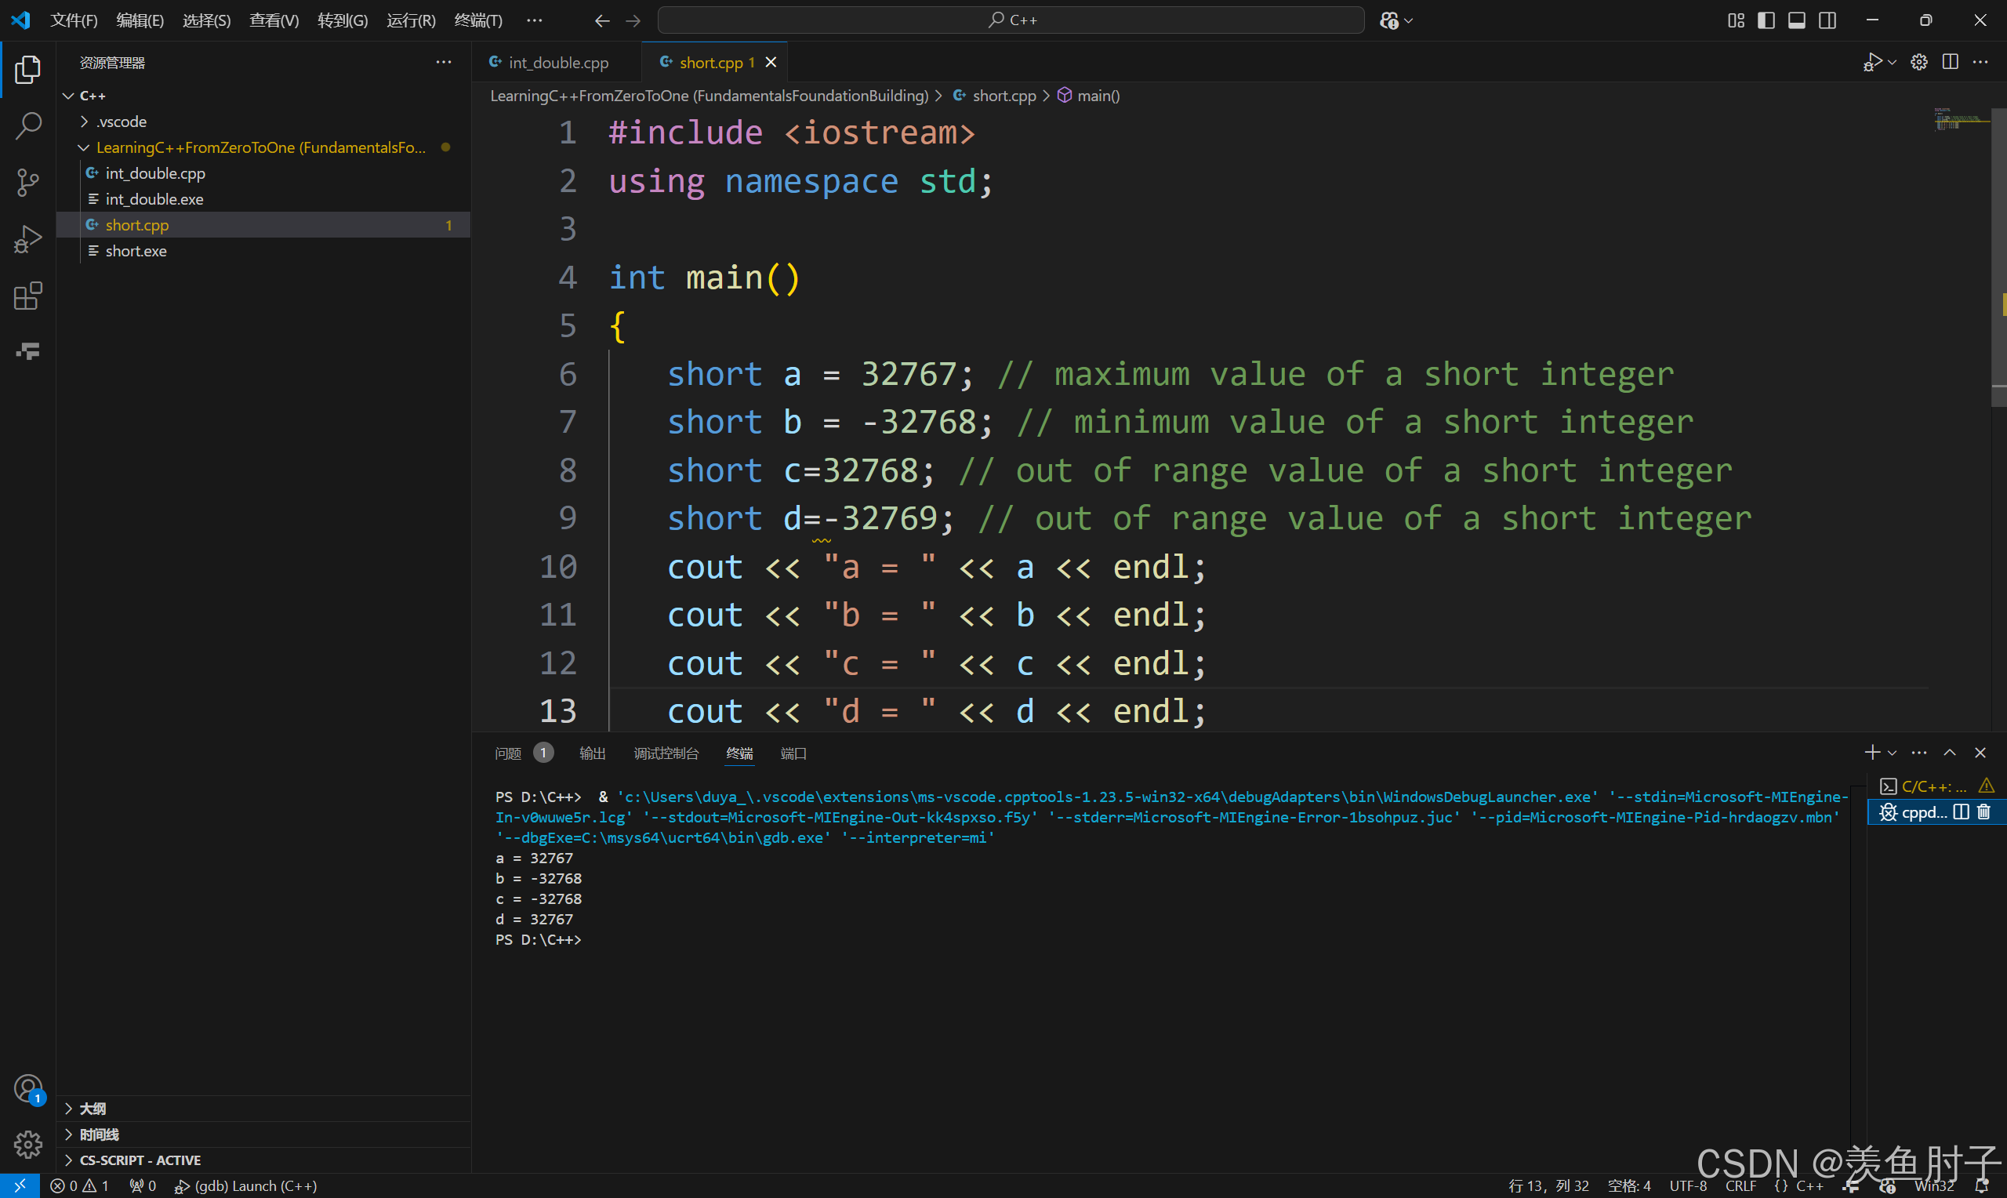Click the (gdb) Launch (C++) status item
The height and width of the screenshot is (1198, 2007).
click(x=246, y=1185)
